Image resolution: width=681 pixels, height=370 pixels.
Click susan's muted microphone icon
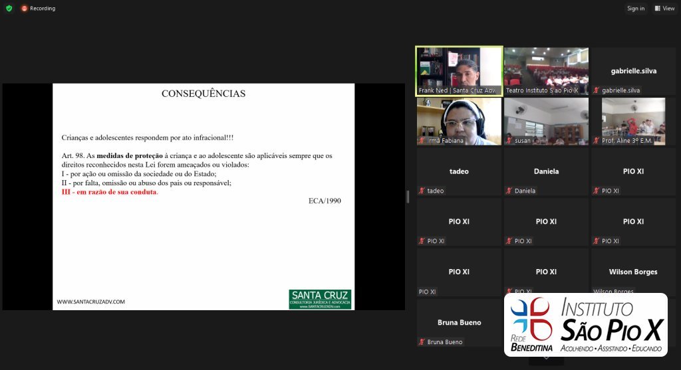point(509,141)
